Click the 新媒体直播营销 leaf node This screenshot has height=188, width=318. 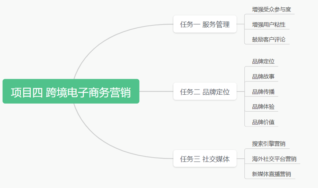coord(271,174)
